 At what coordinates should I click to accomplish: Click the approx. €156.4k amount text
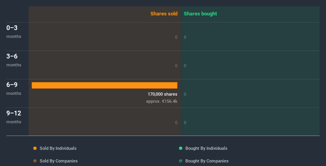[x=162, y=101]
